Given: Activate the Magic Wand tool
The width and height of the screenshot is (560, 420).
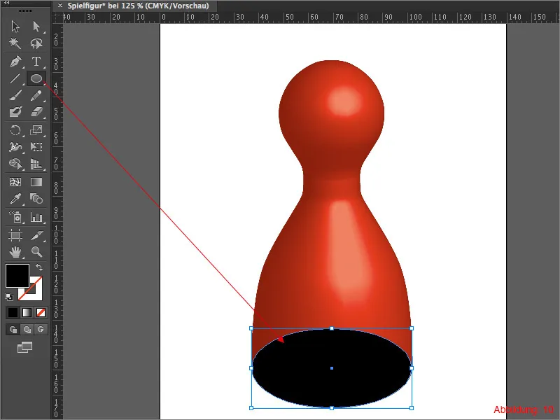Looking at the screenshot, I should pos(15,43).
